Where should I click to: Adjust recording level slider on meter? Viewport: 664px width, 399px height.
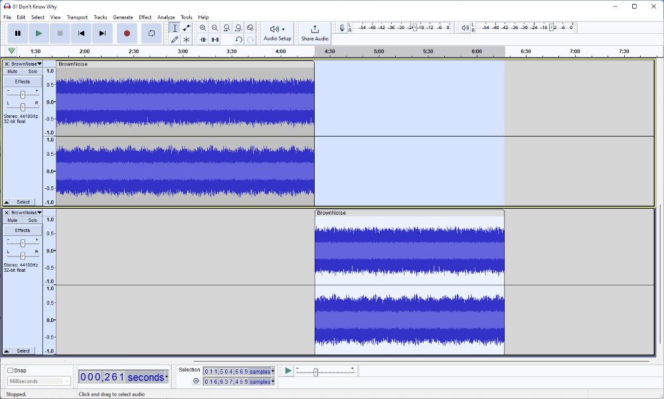(415, 27)
